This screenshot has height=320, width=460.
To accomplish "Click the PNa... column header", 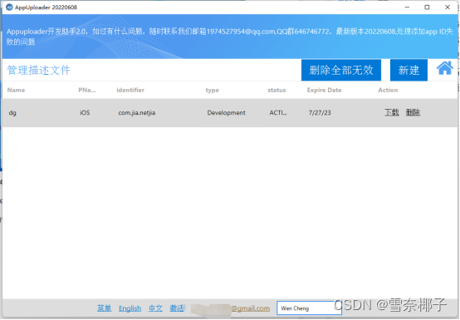I will click(x=87, y=90).
